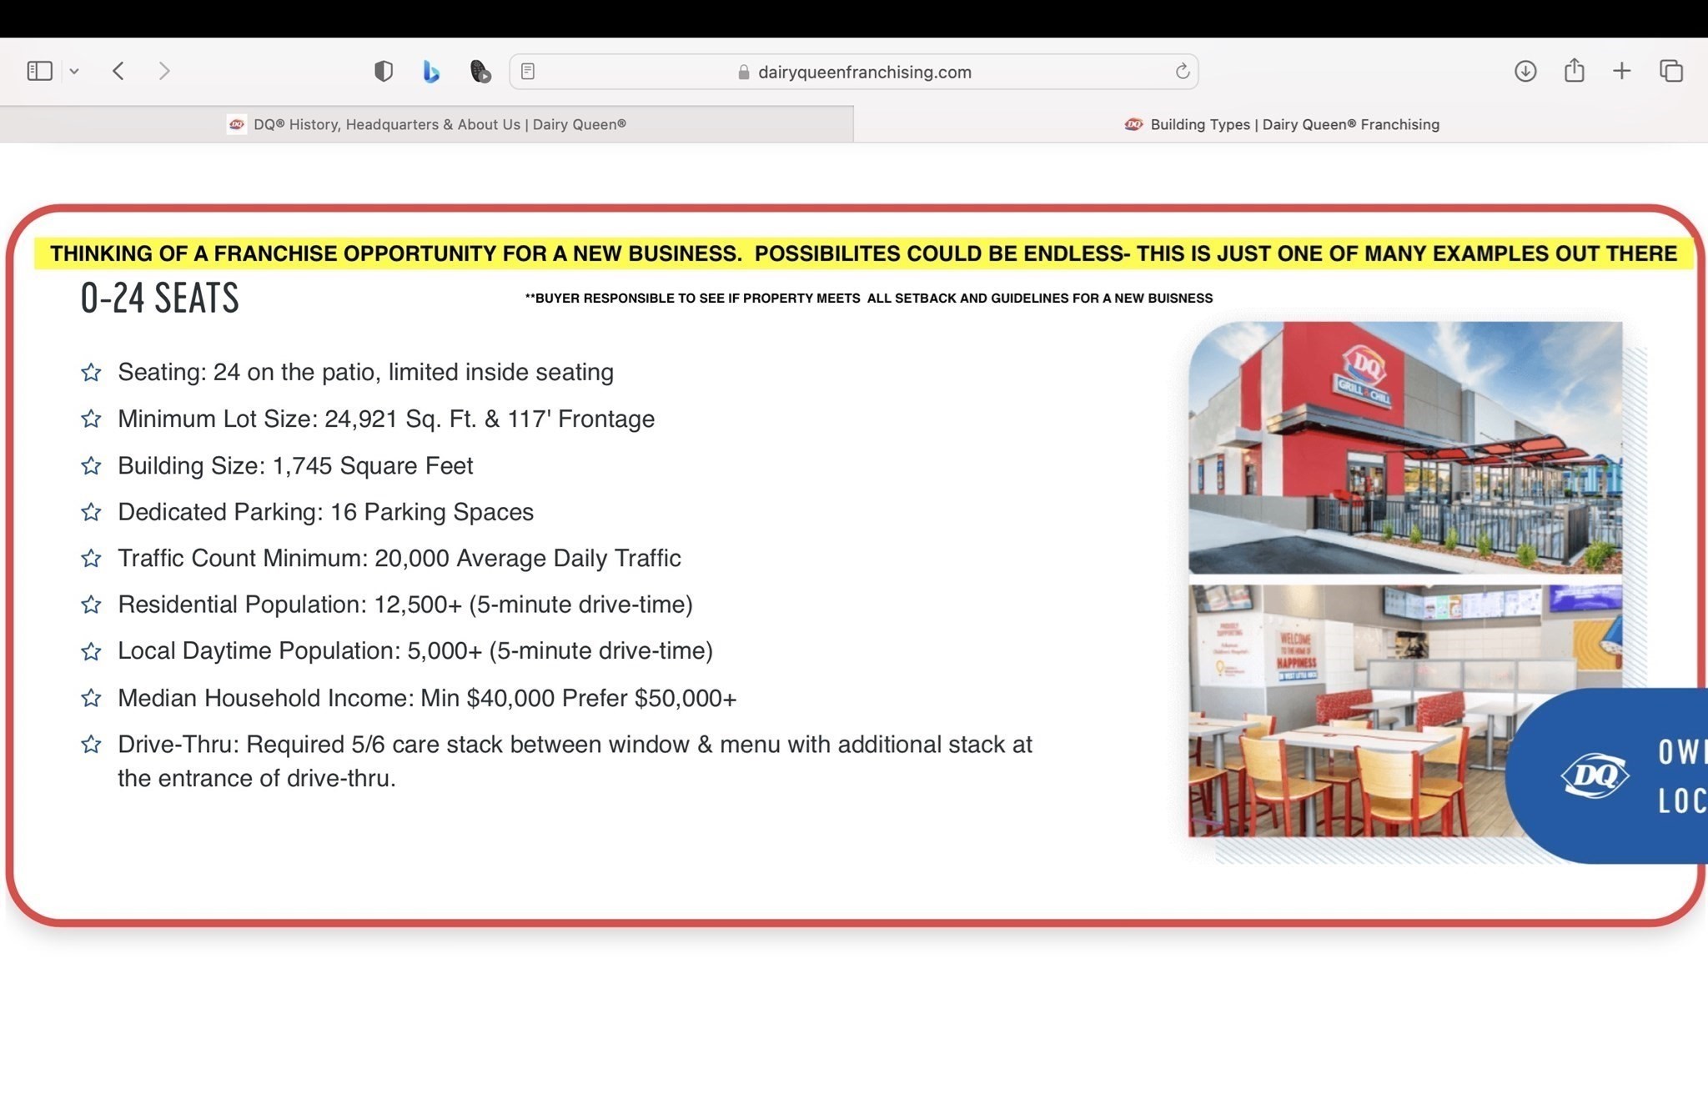Screen dimensions: 1708x1104
Task: Toggle the Safari sidebar icon
Action: coord(39,71)
